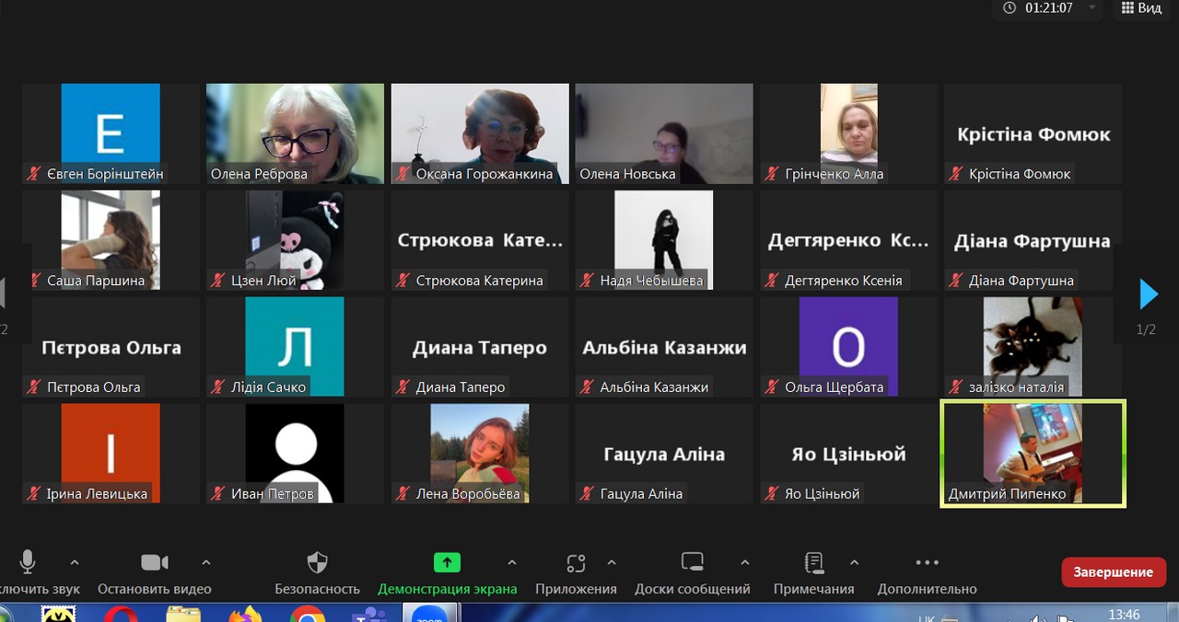The image size is (1179, 622).
Task: Click the microphone icon to toggle sound
Action: [x=28, y=562]
